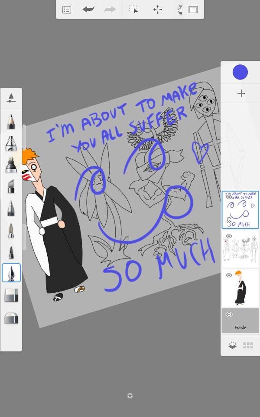The height and width of the screenshot is (417, 260).
Task: Click the redo arrow
Action: pos(110,10)
